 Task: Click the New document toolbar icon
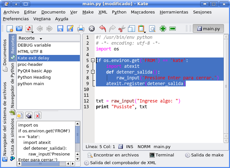click(10, 29)
